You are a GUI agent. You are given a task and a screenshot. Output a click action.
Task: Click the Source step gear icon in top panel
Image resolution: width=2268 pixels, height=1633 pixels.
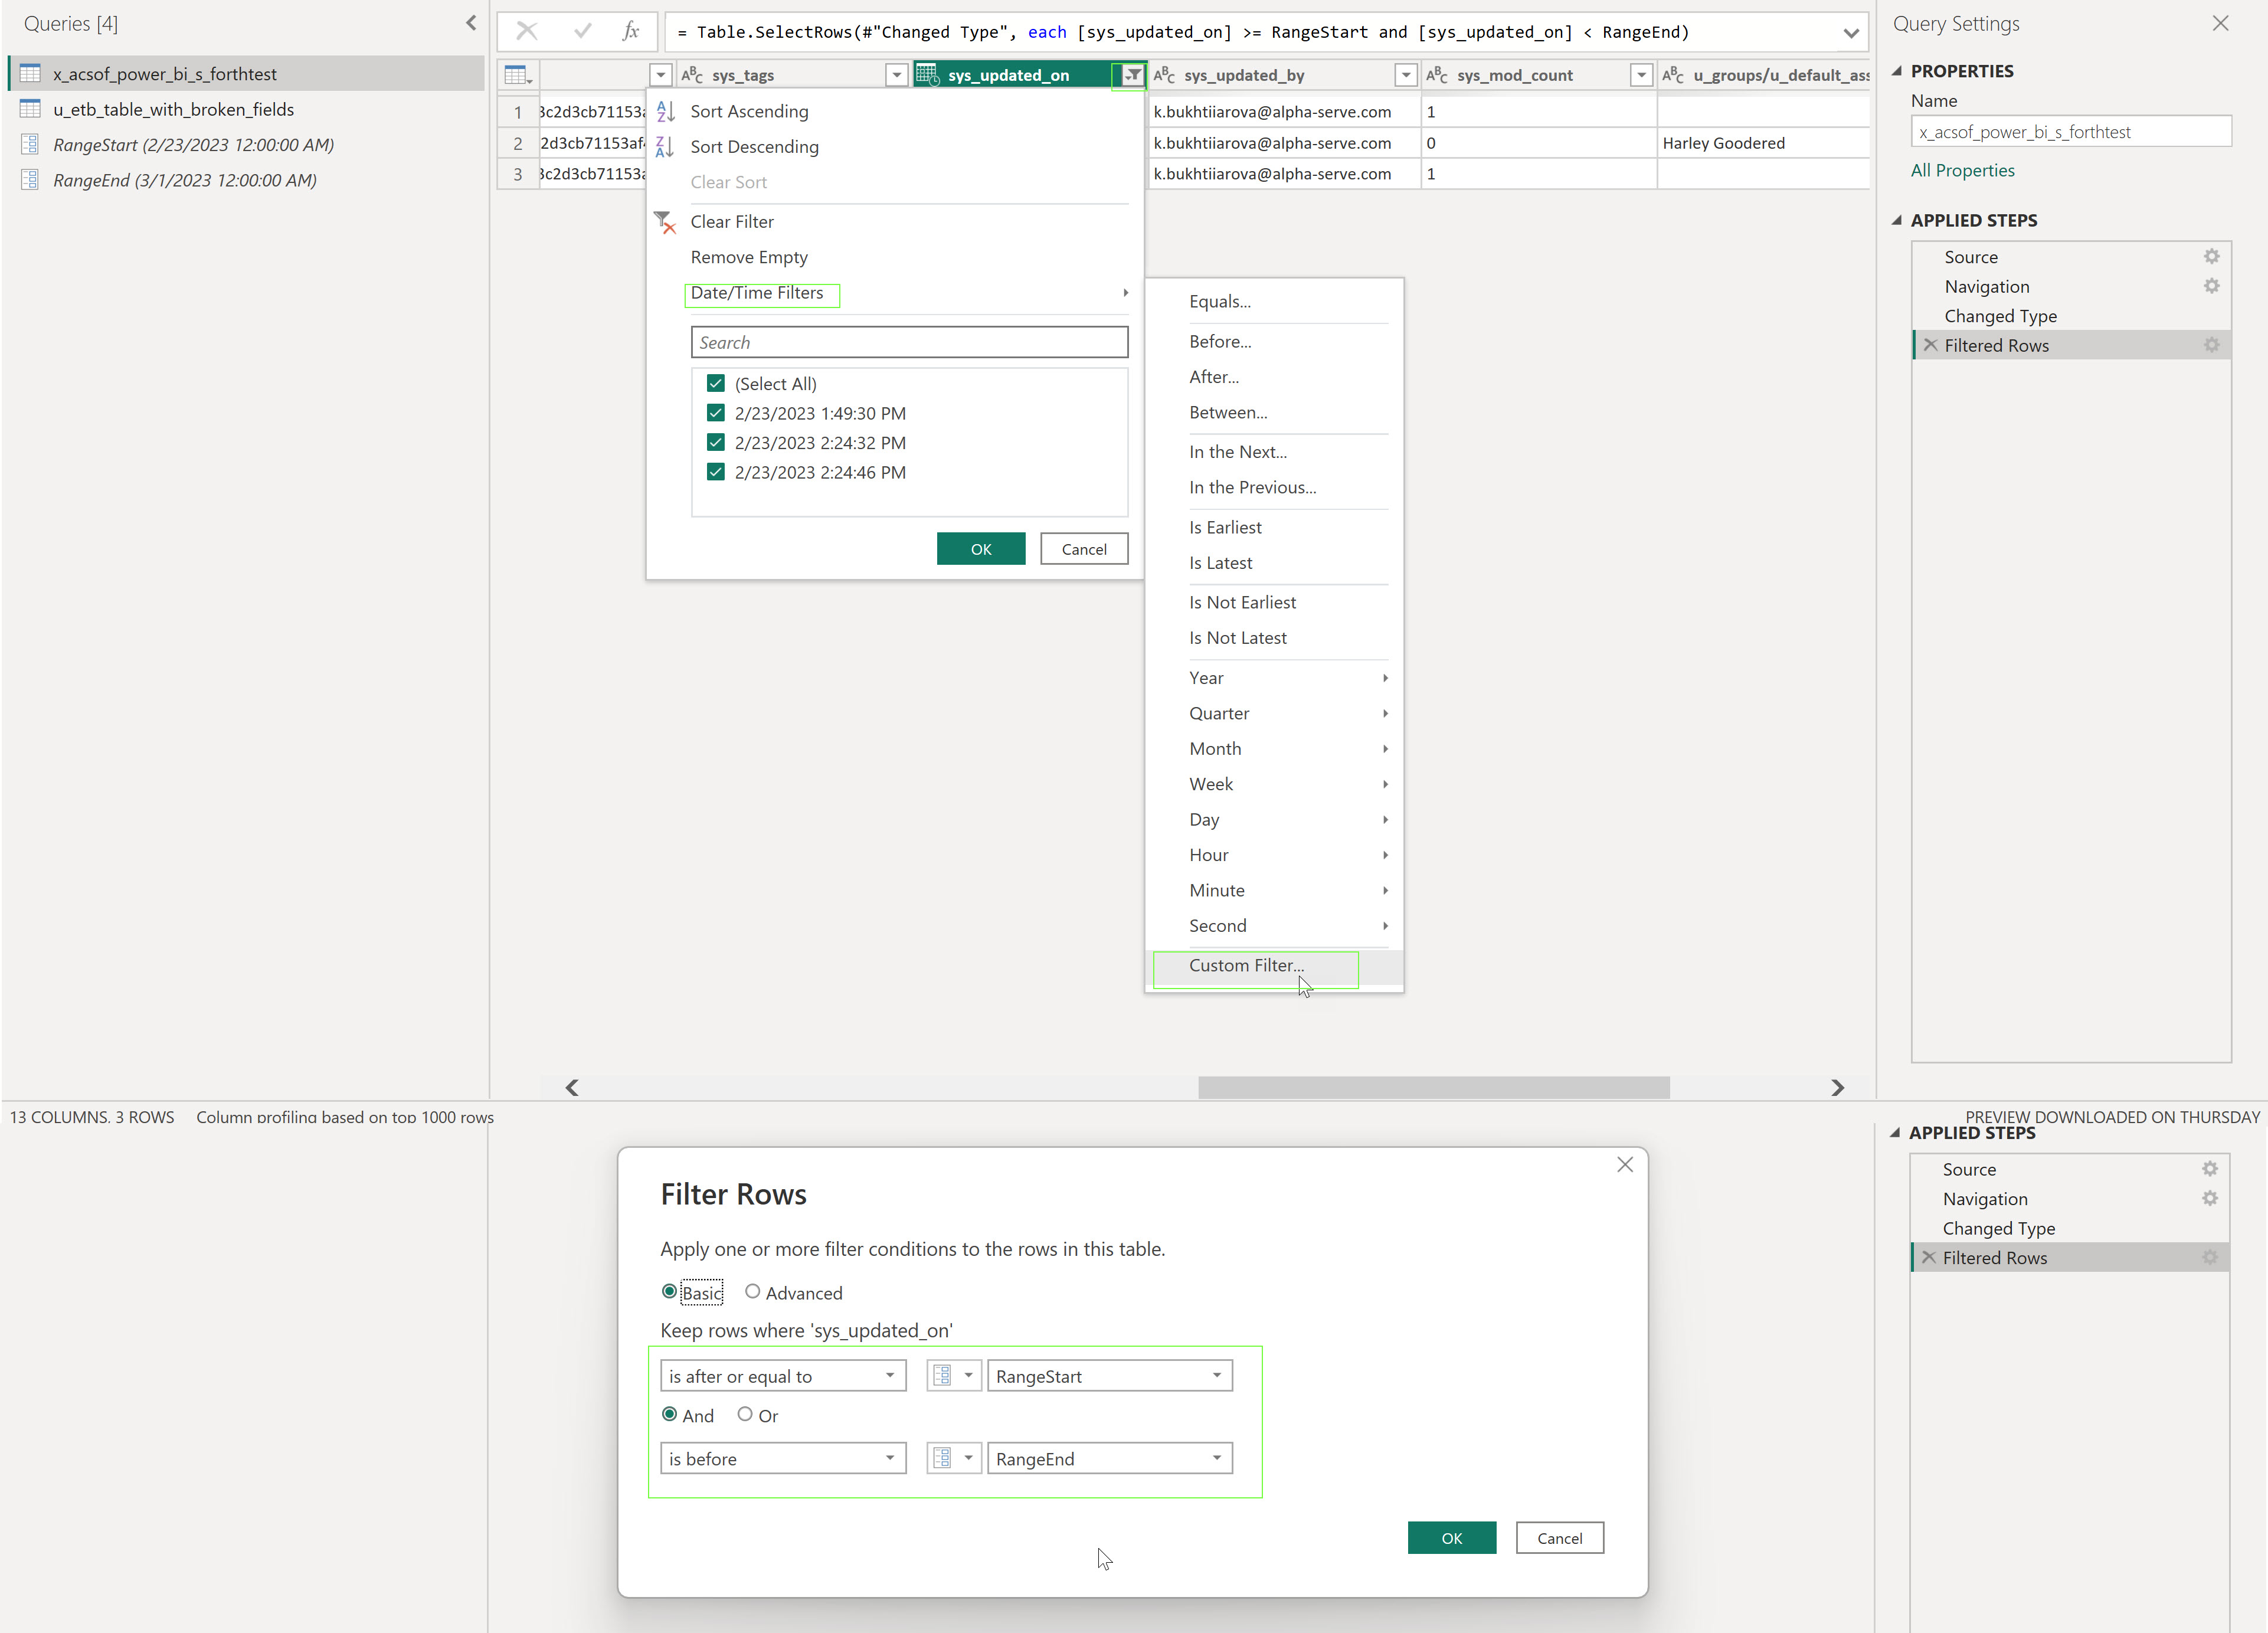[x=2211, y=257]
